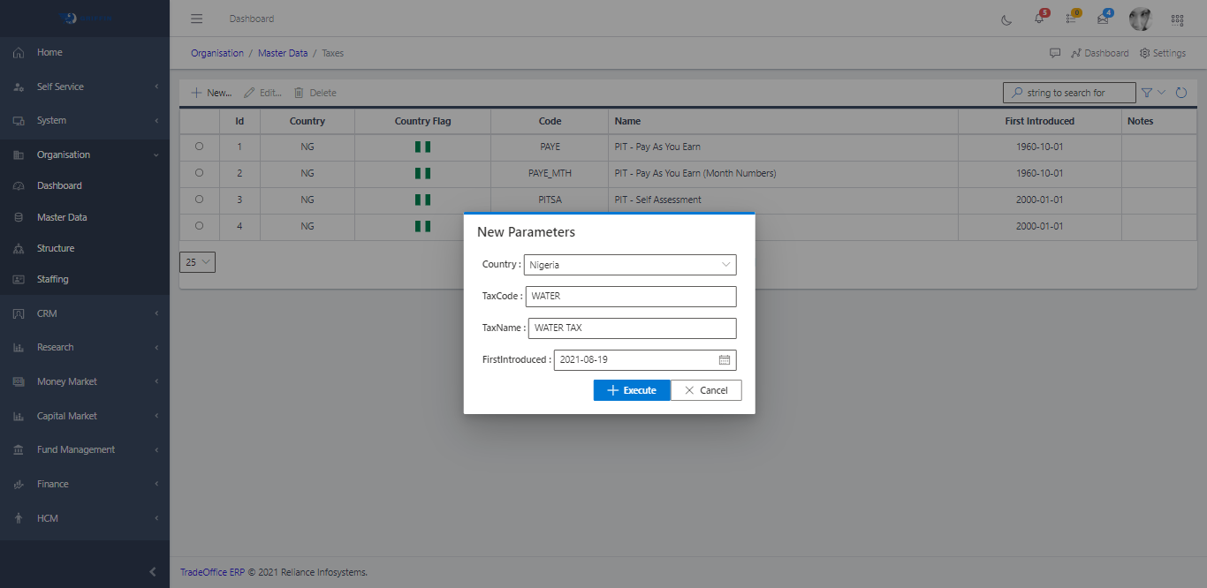Viewport: 1207px width, 588px height.
Task: Select radio button for PITSA row
Action: (199, 200)
